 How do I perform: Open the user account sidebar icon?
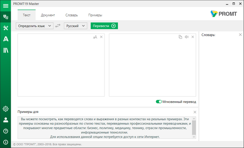[6, 120]
